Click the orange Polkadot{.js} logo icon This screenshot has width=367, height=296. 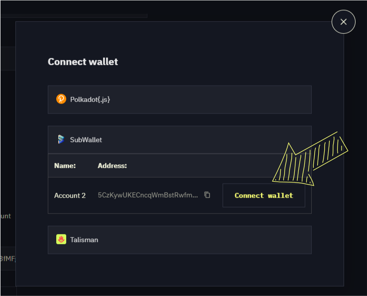tap(61, 99)
